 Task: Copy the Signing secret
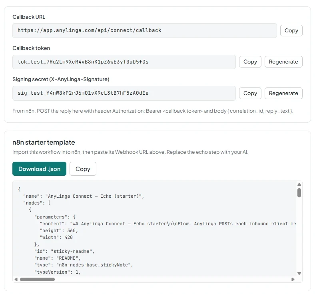(x=250, y=93)
